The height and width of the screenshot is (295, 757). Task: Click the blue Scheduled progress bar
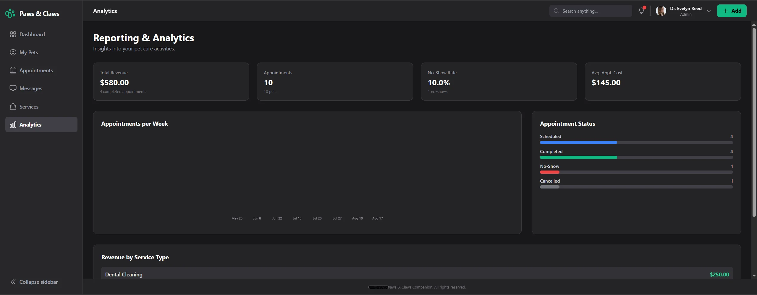pos(578,143)
